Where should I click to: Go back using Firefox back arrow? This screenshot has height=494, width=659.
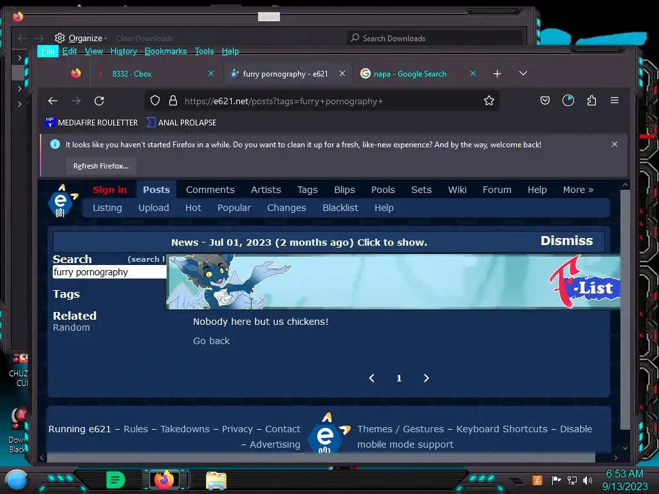53,101
